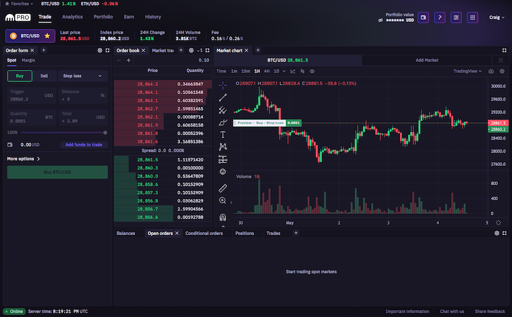Select 1D chart timeframe

click(x=276, y=71)
